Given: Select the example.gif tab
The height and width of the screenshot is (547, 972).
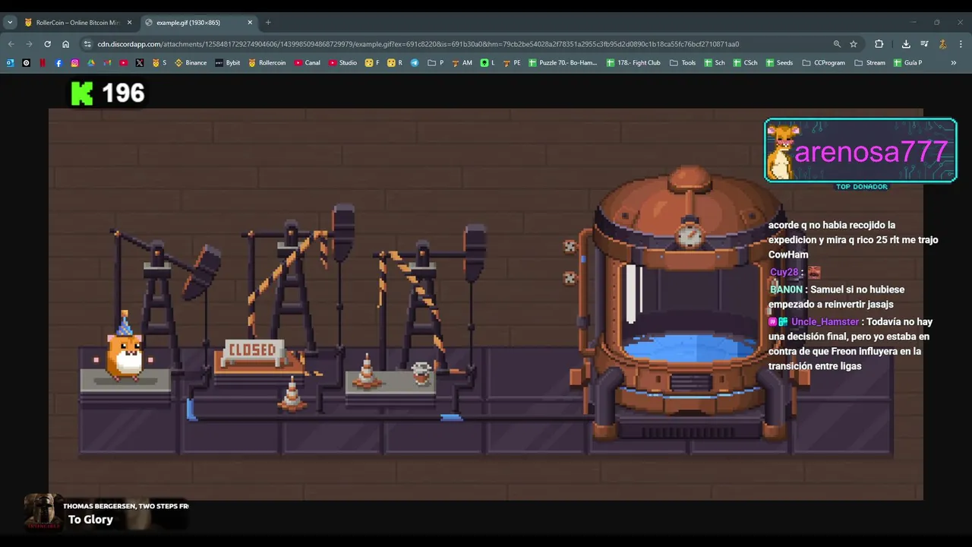Looking at the screenshot, I should pos(198,23).
